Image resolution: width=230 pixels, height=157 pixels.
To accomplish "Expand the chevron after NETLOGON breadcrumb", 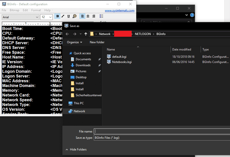I will [x=154, y=34].
